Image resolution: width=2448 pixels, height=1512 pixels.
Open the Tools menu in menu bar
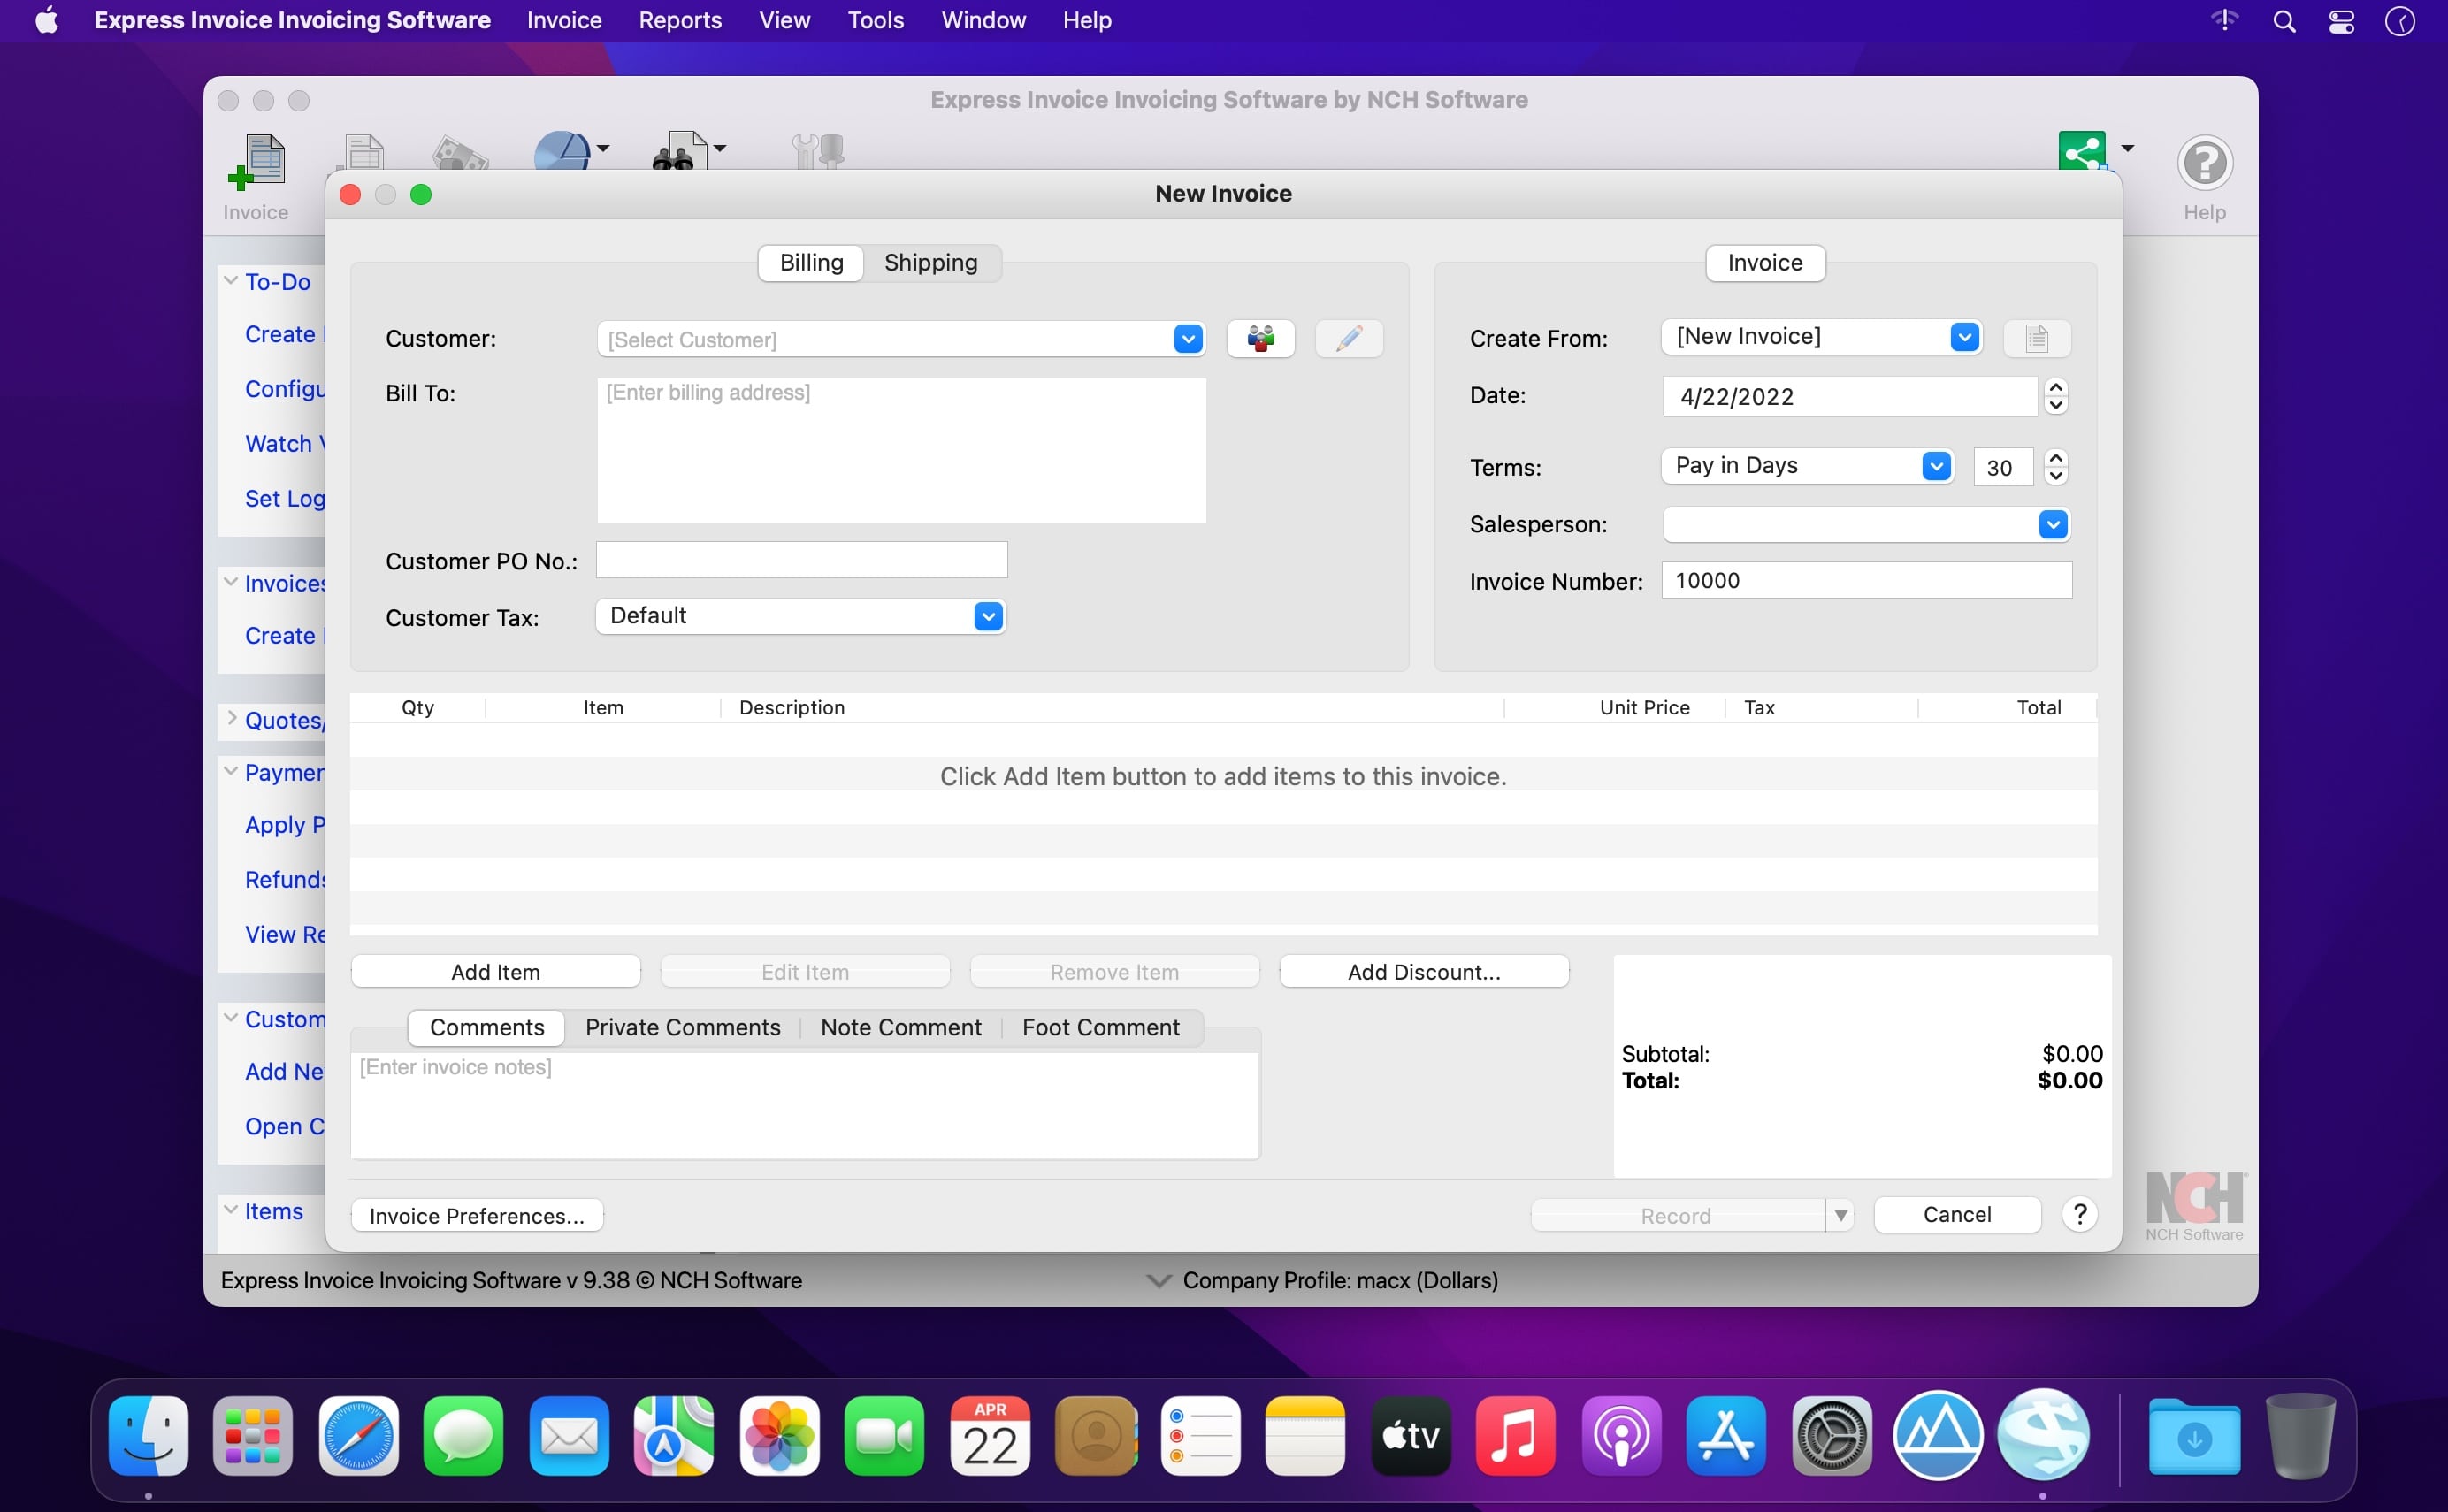tap(875, 21)
